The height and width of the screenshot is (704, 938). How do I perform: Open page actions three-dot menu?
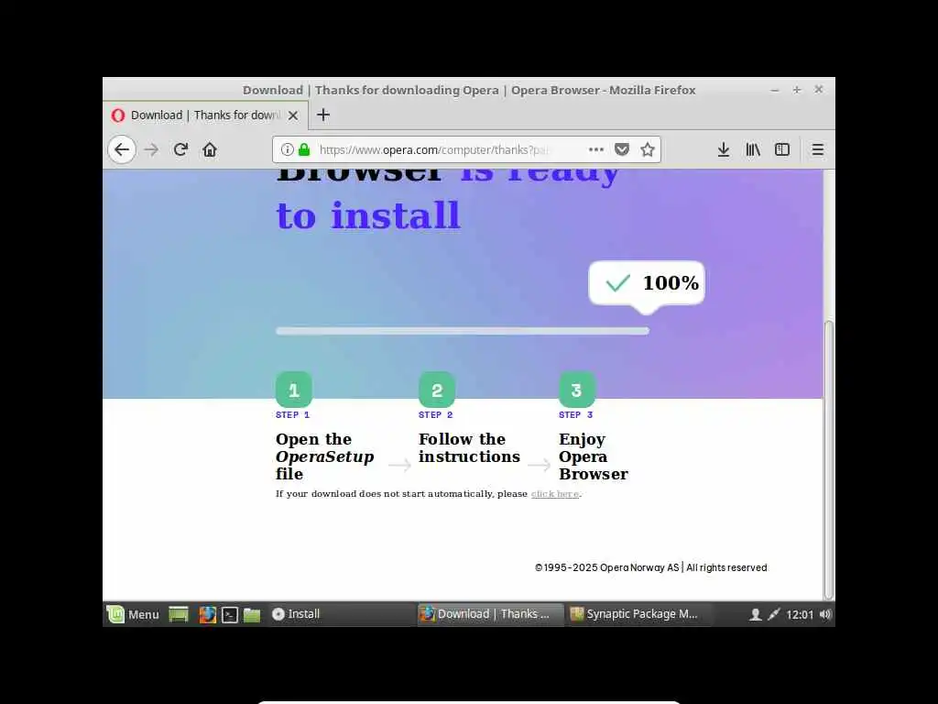(595, 149)
